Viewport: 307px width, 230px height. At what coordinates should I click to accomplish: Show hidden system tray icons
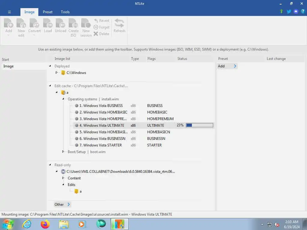coord(262,225)
